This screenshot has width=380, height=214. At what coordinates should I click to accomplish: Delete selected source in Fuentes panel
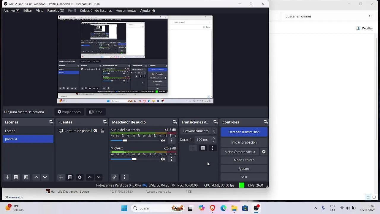pyautogui.click(x=70, y=177)
